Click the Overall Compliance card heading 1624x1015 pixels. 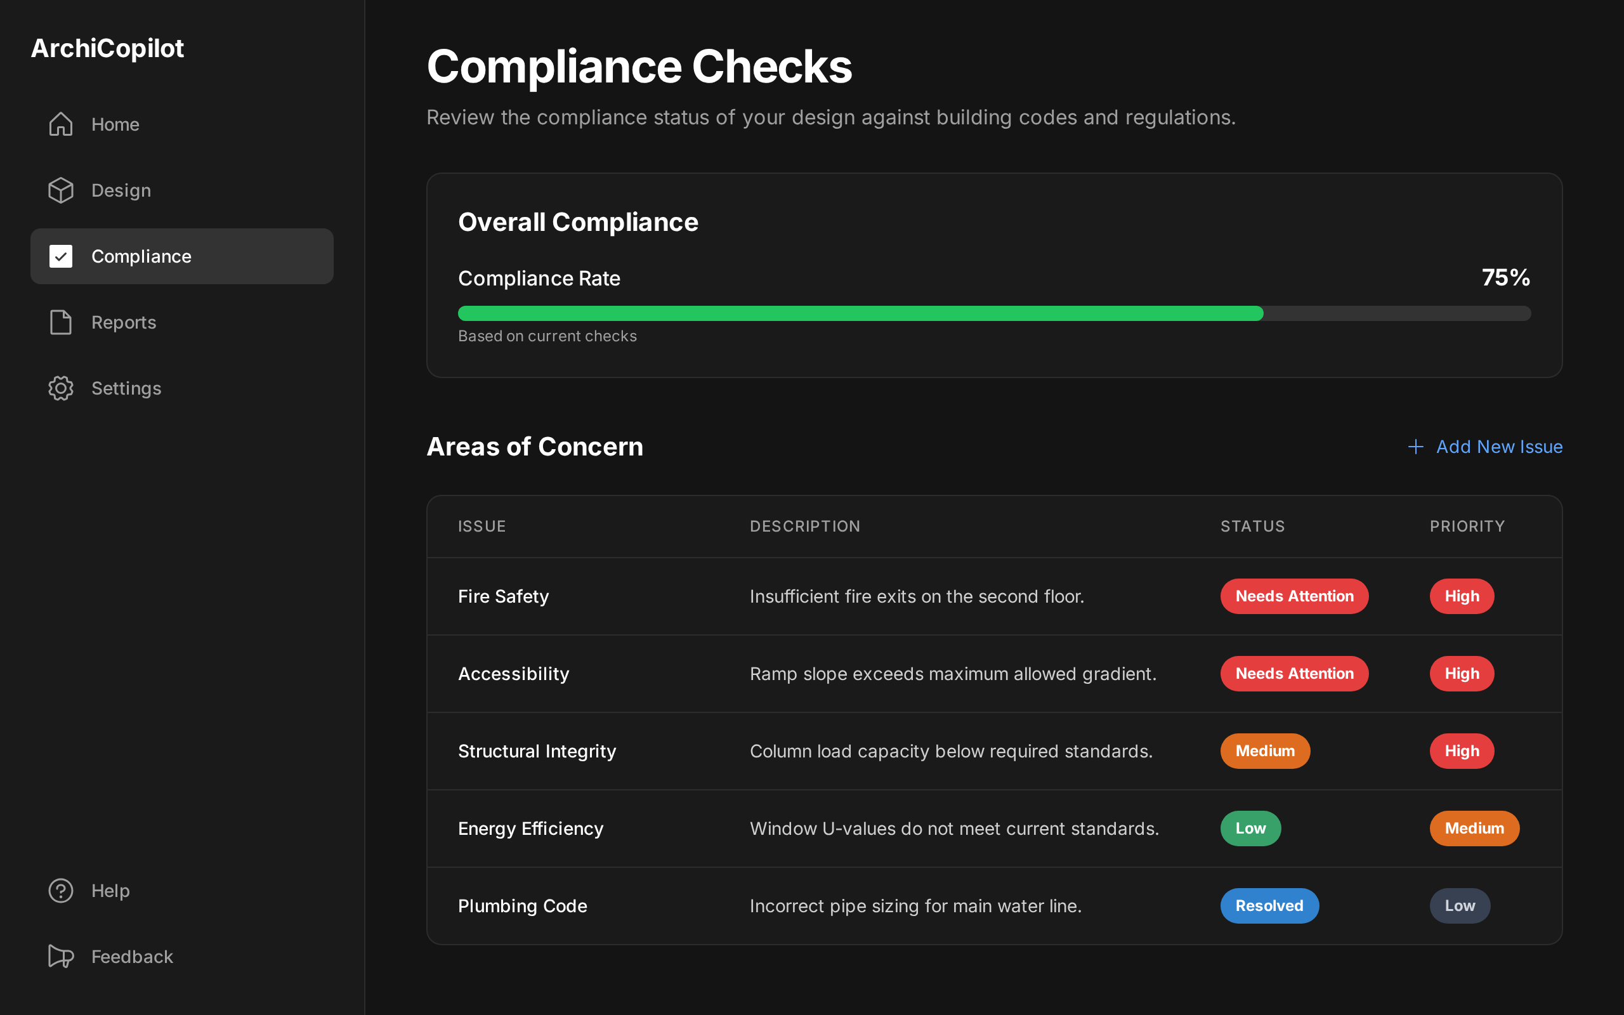click(578, 222)
